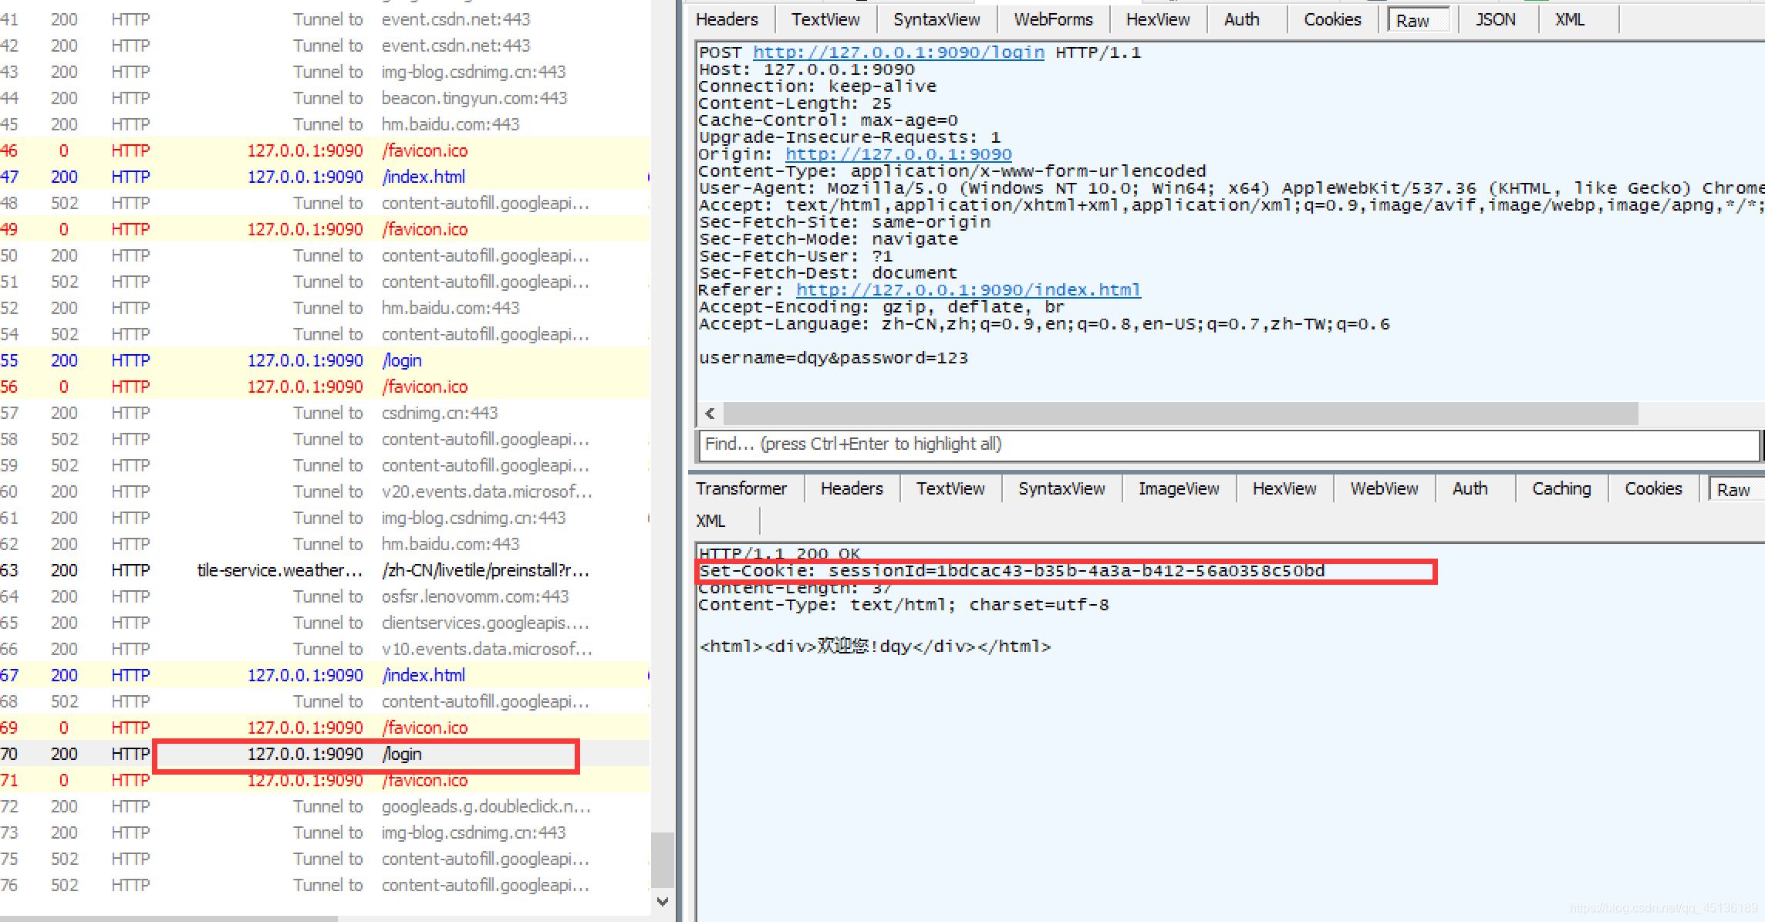Click the username=dqy&password=123 request body

tap(833, 358)
